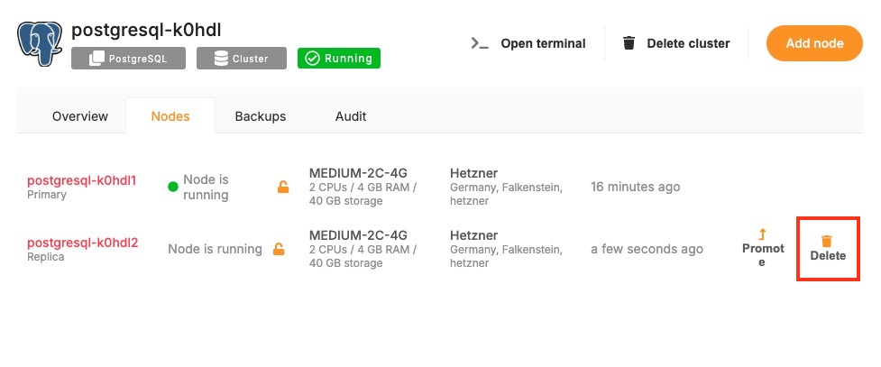Open the Backups tab
This screenshot has height=367, width=881.
[x=261, y=116]
